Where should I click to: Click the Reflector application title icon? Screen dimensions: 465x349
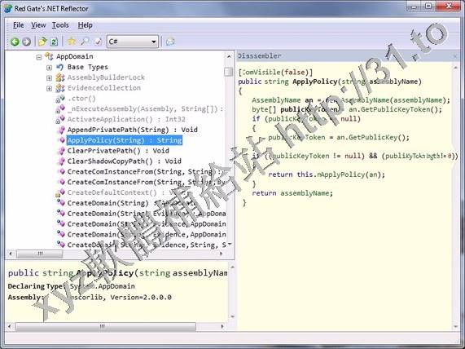click(7, 8)
